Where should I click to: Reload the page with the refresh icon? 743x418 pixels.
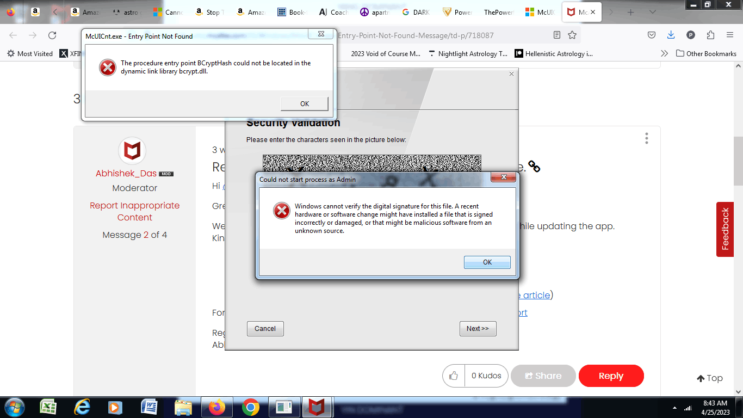52,35
